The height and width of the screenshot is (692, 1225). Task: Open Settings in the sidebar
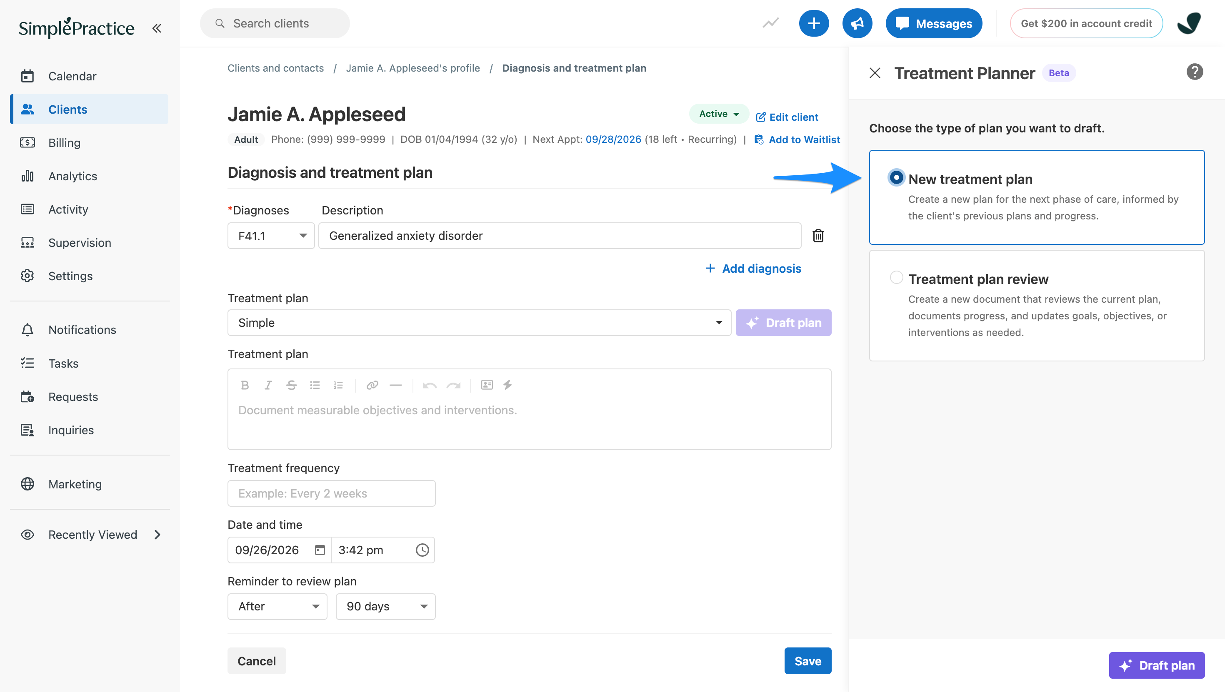tap(90, 276)
